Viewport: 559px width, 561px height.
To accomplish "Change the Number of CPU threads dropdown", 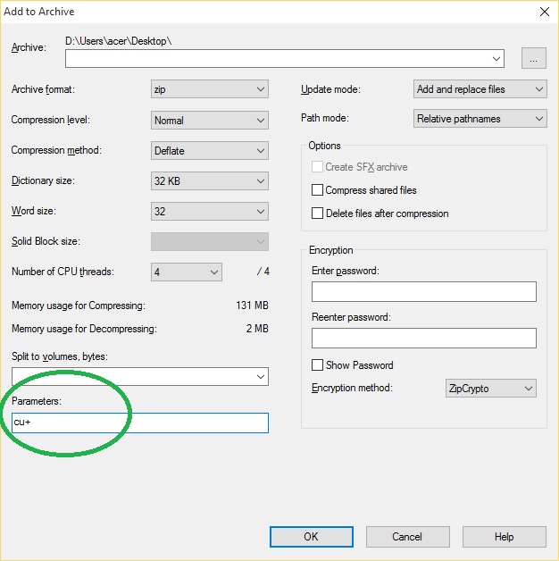I will click(x=187, y=272).
